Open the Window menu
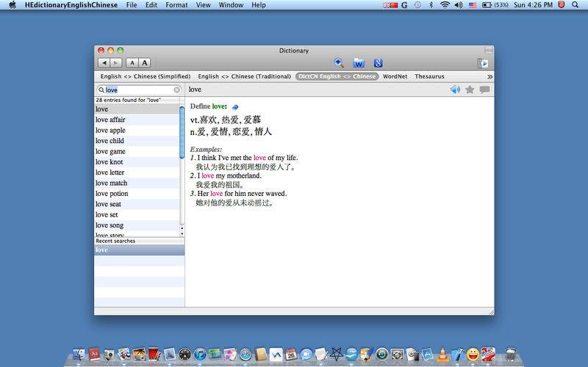 coord(231,5)
